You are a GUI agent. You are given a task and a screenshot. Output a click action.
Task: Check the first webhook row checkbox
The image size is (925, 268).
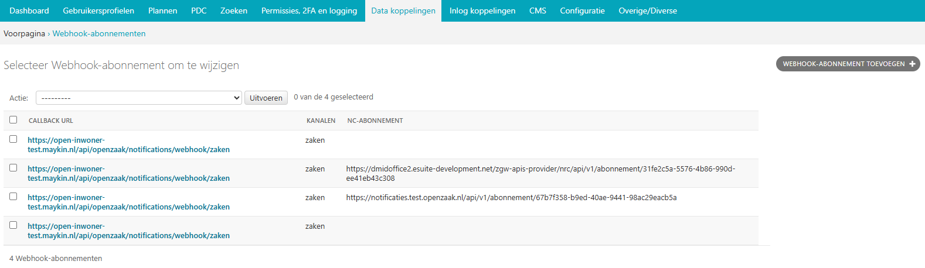click(x=13, y=139)
